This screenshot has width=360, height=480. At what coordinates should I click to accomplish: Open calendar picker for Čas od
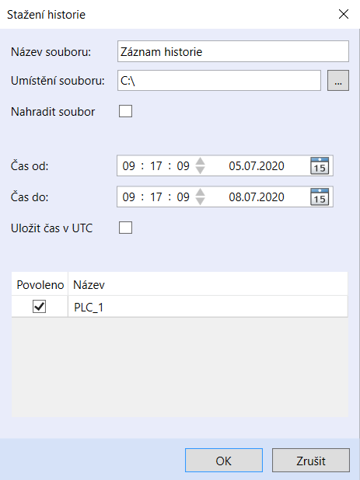coord(320,166)
